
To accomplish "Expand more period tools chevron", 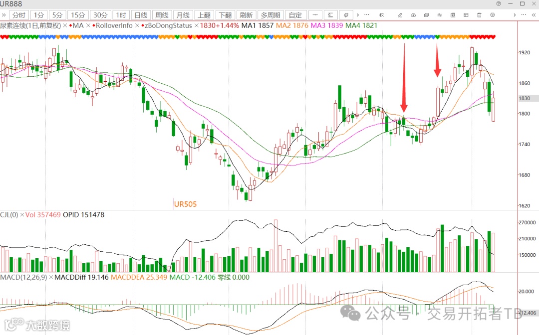I will click(358, 15).
